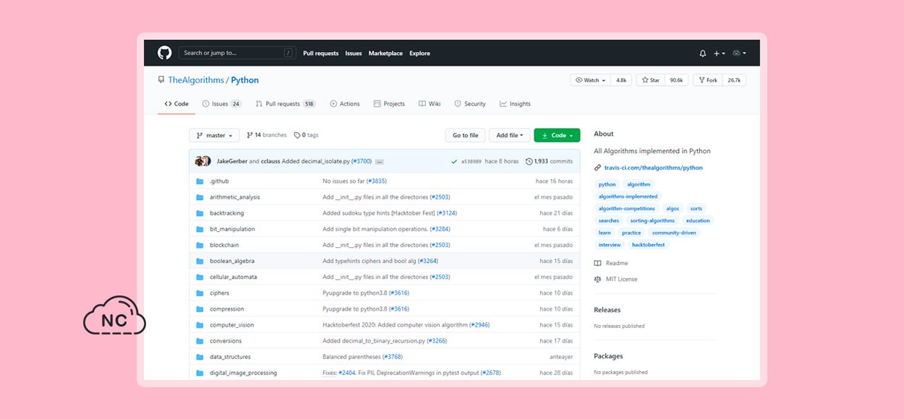Viewport: 904px width, 419px height.
Task: Open travis-ci.com/thealgorithms/python link
Action: click(x=653, y=168)
